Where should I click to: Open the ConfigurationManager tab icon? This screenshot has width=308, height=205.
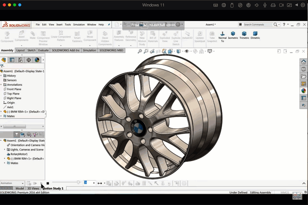coord(20,60)
